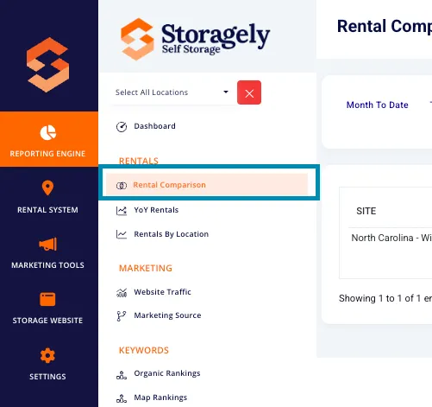Viewport: 432px width, 407px height.
Task: Open Organic Rankings report
Action: coord(167,373)
